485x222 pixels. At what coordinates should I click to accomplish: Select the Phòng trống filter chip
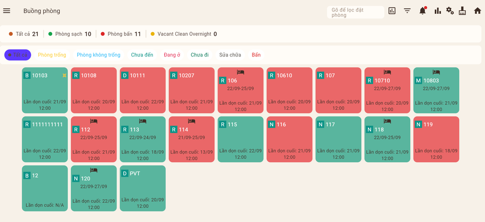(52, 55)
